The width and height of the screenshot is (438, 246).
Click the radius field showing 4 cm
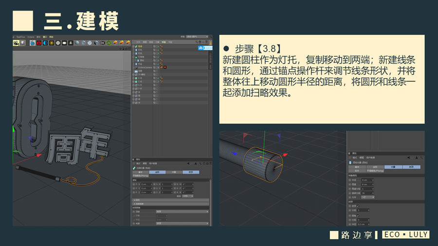[x=367, y=180]
